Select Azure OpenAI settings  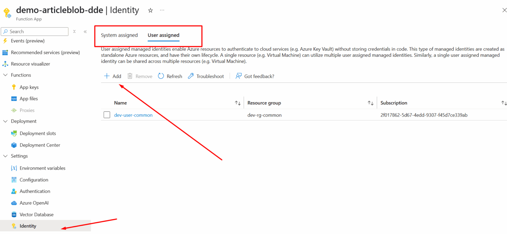[x=33, y=203]
